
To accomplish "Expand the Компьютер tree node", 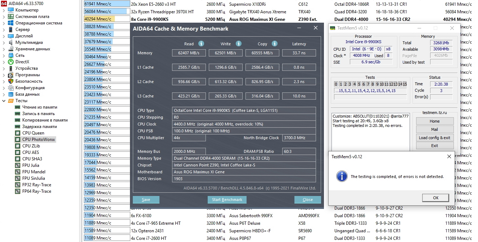I will (4, 10).
